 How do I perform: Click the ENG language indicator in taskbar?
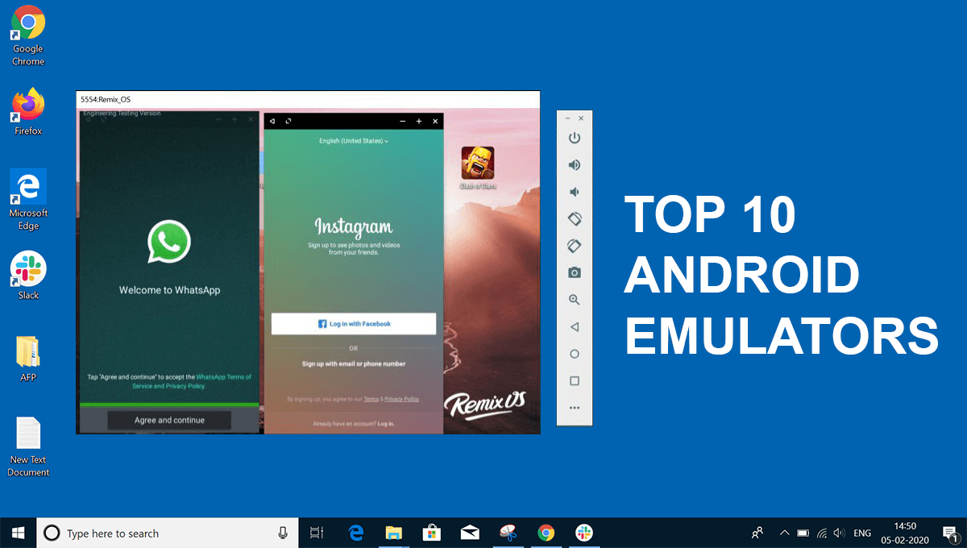(x=862, y=533)
